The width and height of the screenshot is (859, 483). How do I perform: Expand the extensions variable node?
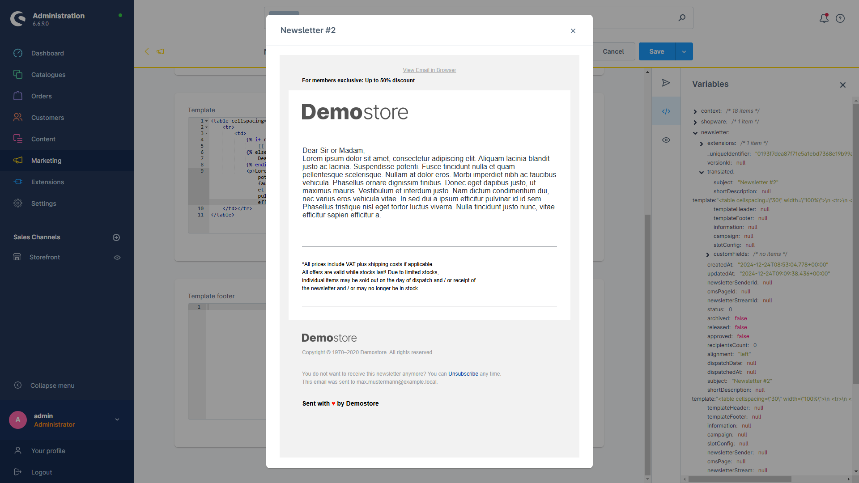[x=702, y=144]
